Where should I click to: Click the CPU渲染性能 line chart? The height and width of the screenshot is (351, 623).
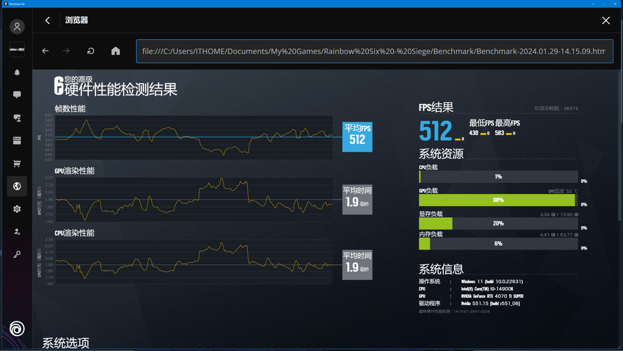(194, 262)
